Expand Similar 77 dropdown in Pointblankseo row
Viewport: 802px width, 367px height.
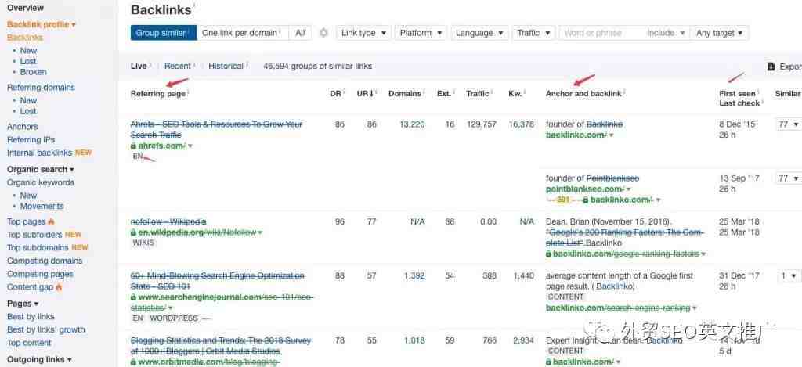[788, 178]
